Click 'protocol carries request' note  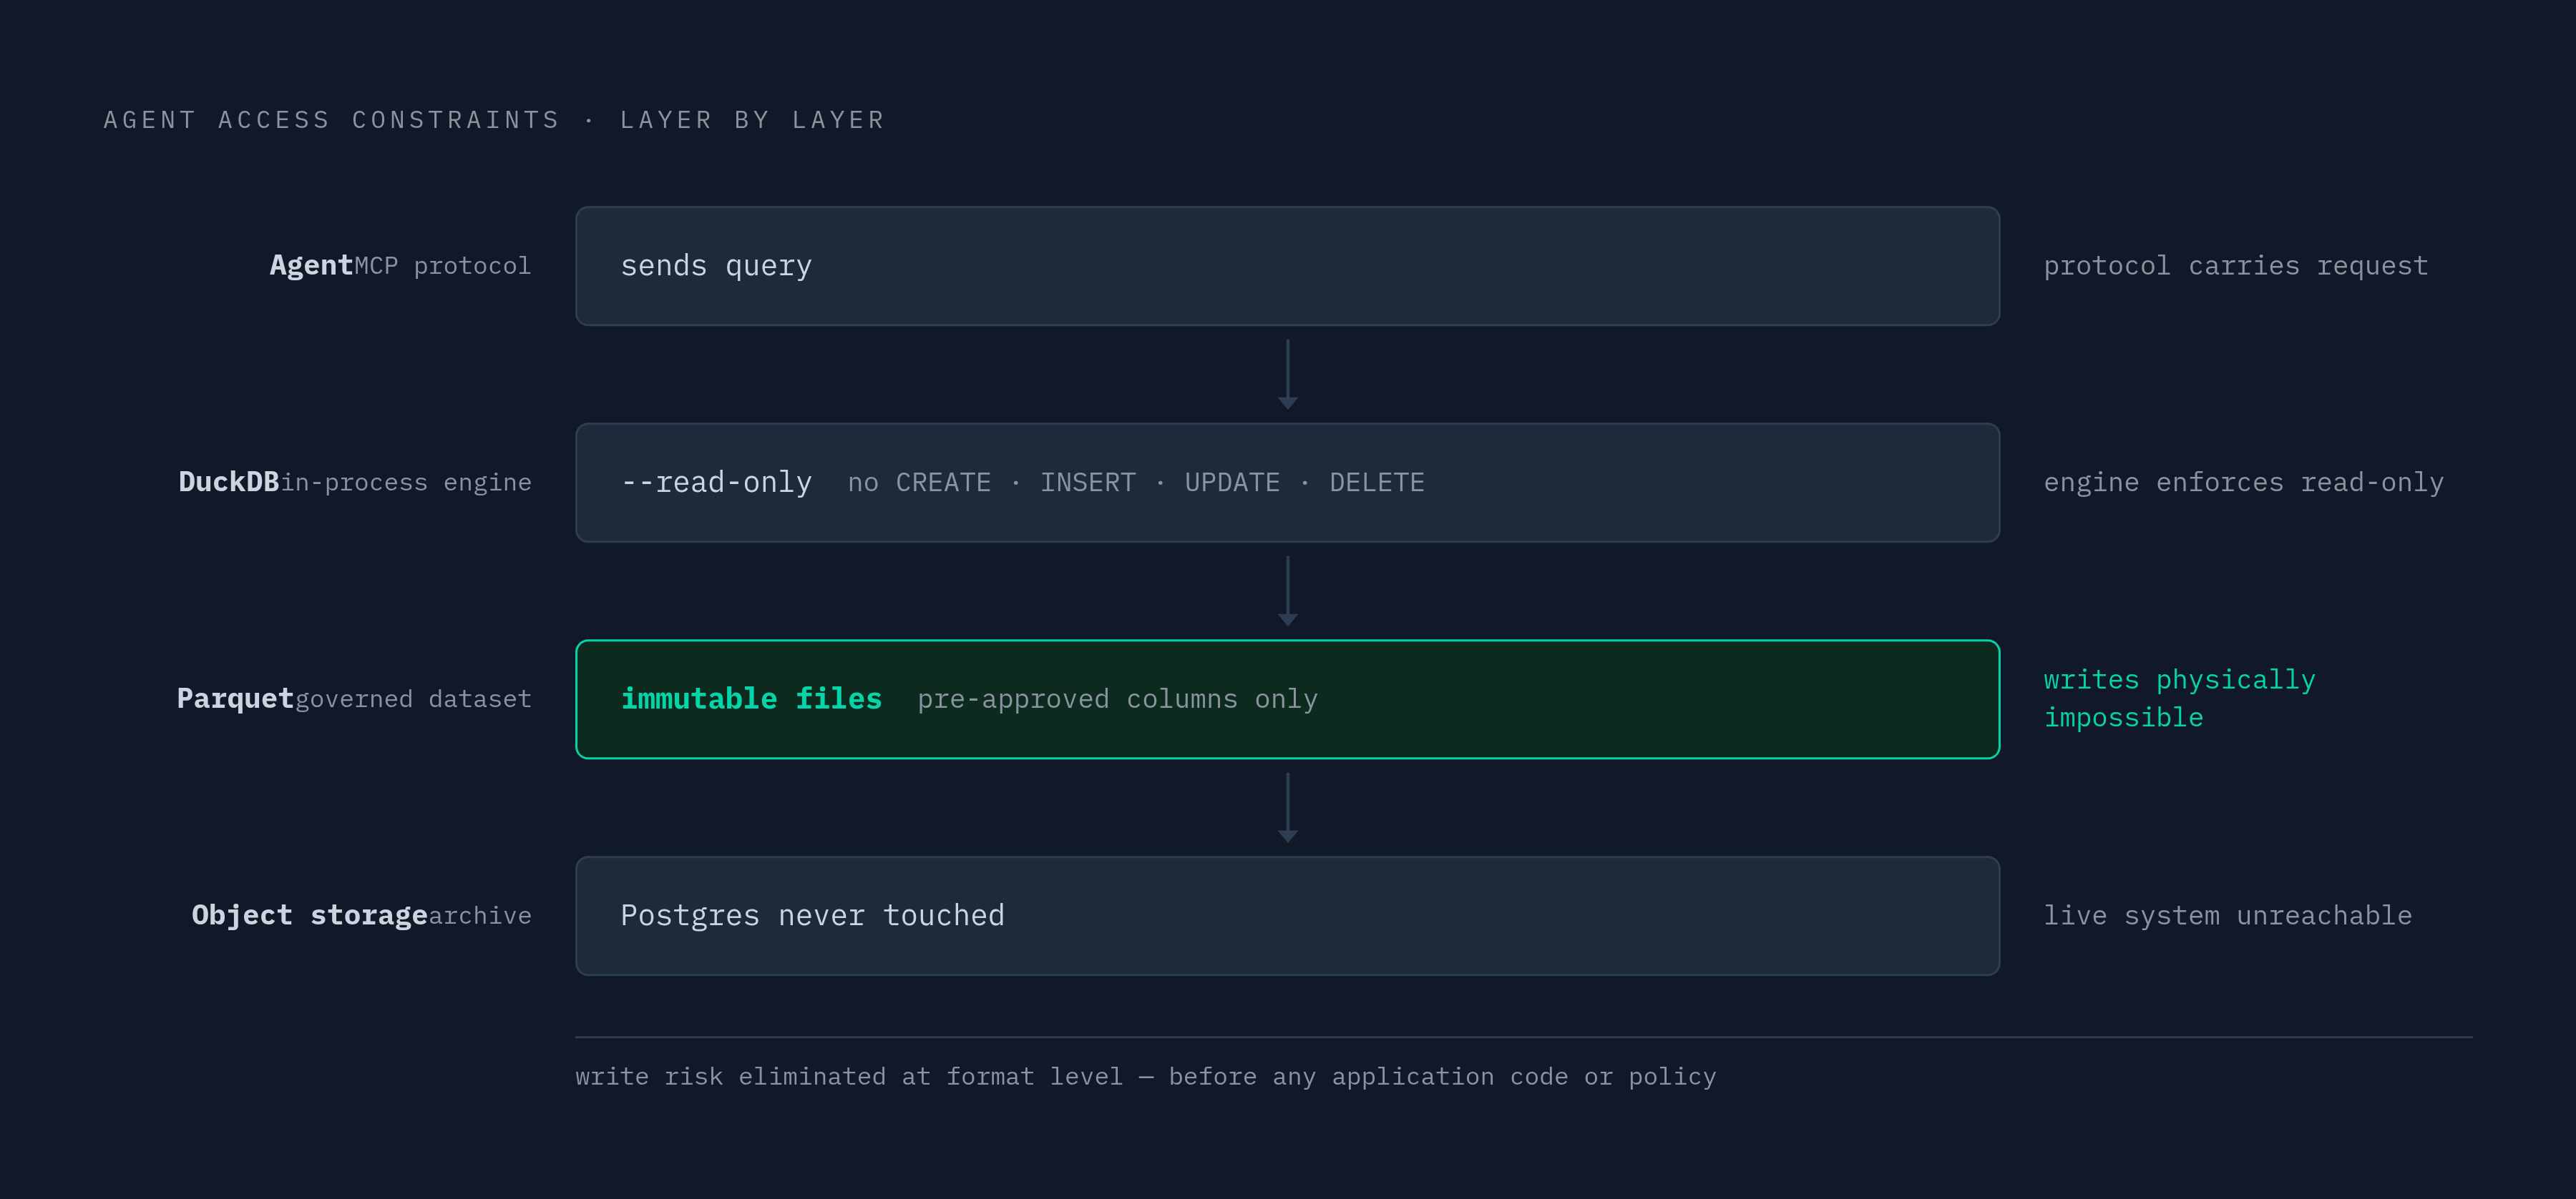tap(2235, 266)
